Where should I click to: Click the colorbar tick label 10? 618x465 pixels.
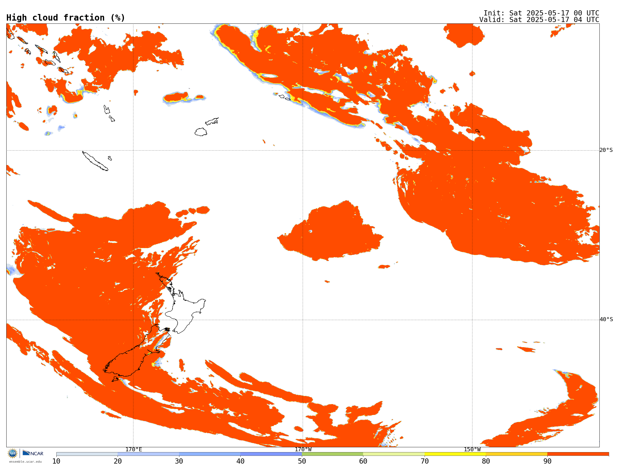click(x=56, y=461)
